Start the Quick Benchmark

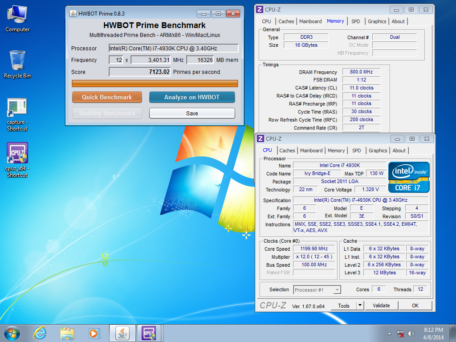[107, 97]
